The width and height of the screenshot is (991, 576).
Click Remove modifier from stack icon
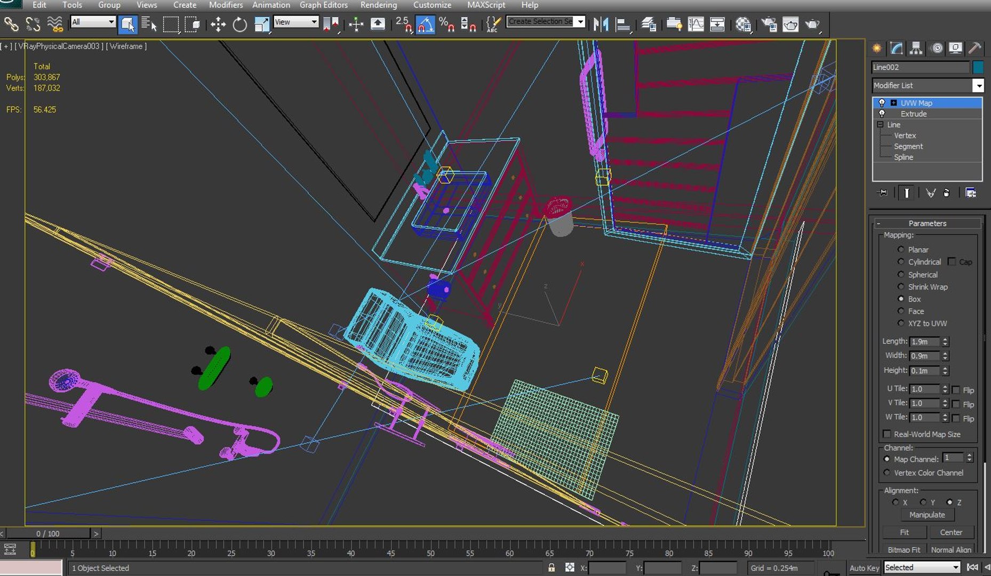pyautogui.click(x=946, y=193)
